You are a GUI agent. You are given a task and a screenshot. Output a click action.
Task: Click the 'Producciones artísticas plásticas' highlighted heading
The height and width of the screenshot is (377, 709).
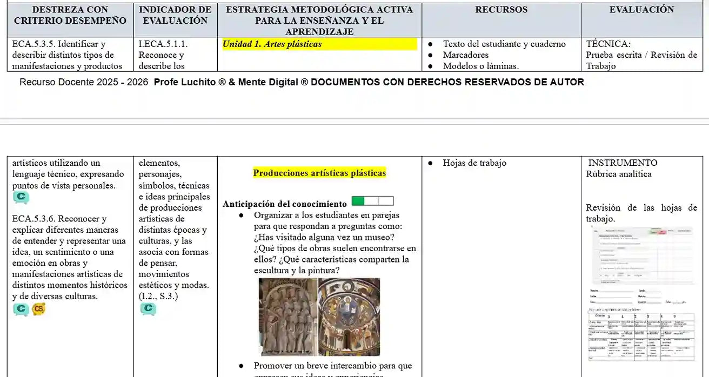click(x=319, y=173)
